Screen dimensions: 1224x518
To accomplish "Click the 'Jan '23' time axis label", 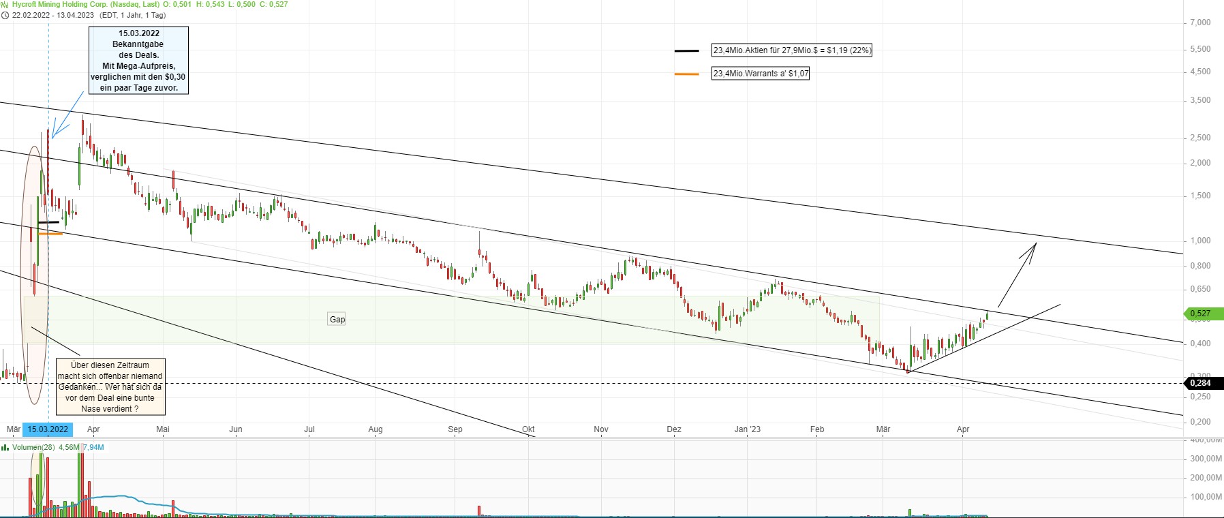I will point(748,429).
